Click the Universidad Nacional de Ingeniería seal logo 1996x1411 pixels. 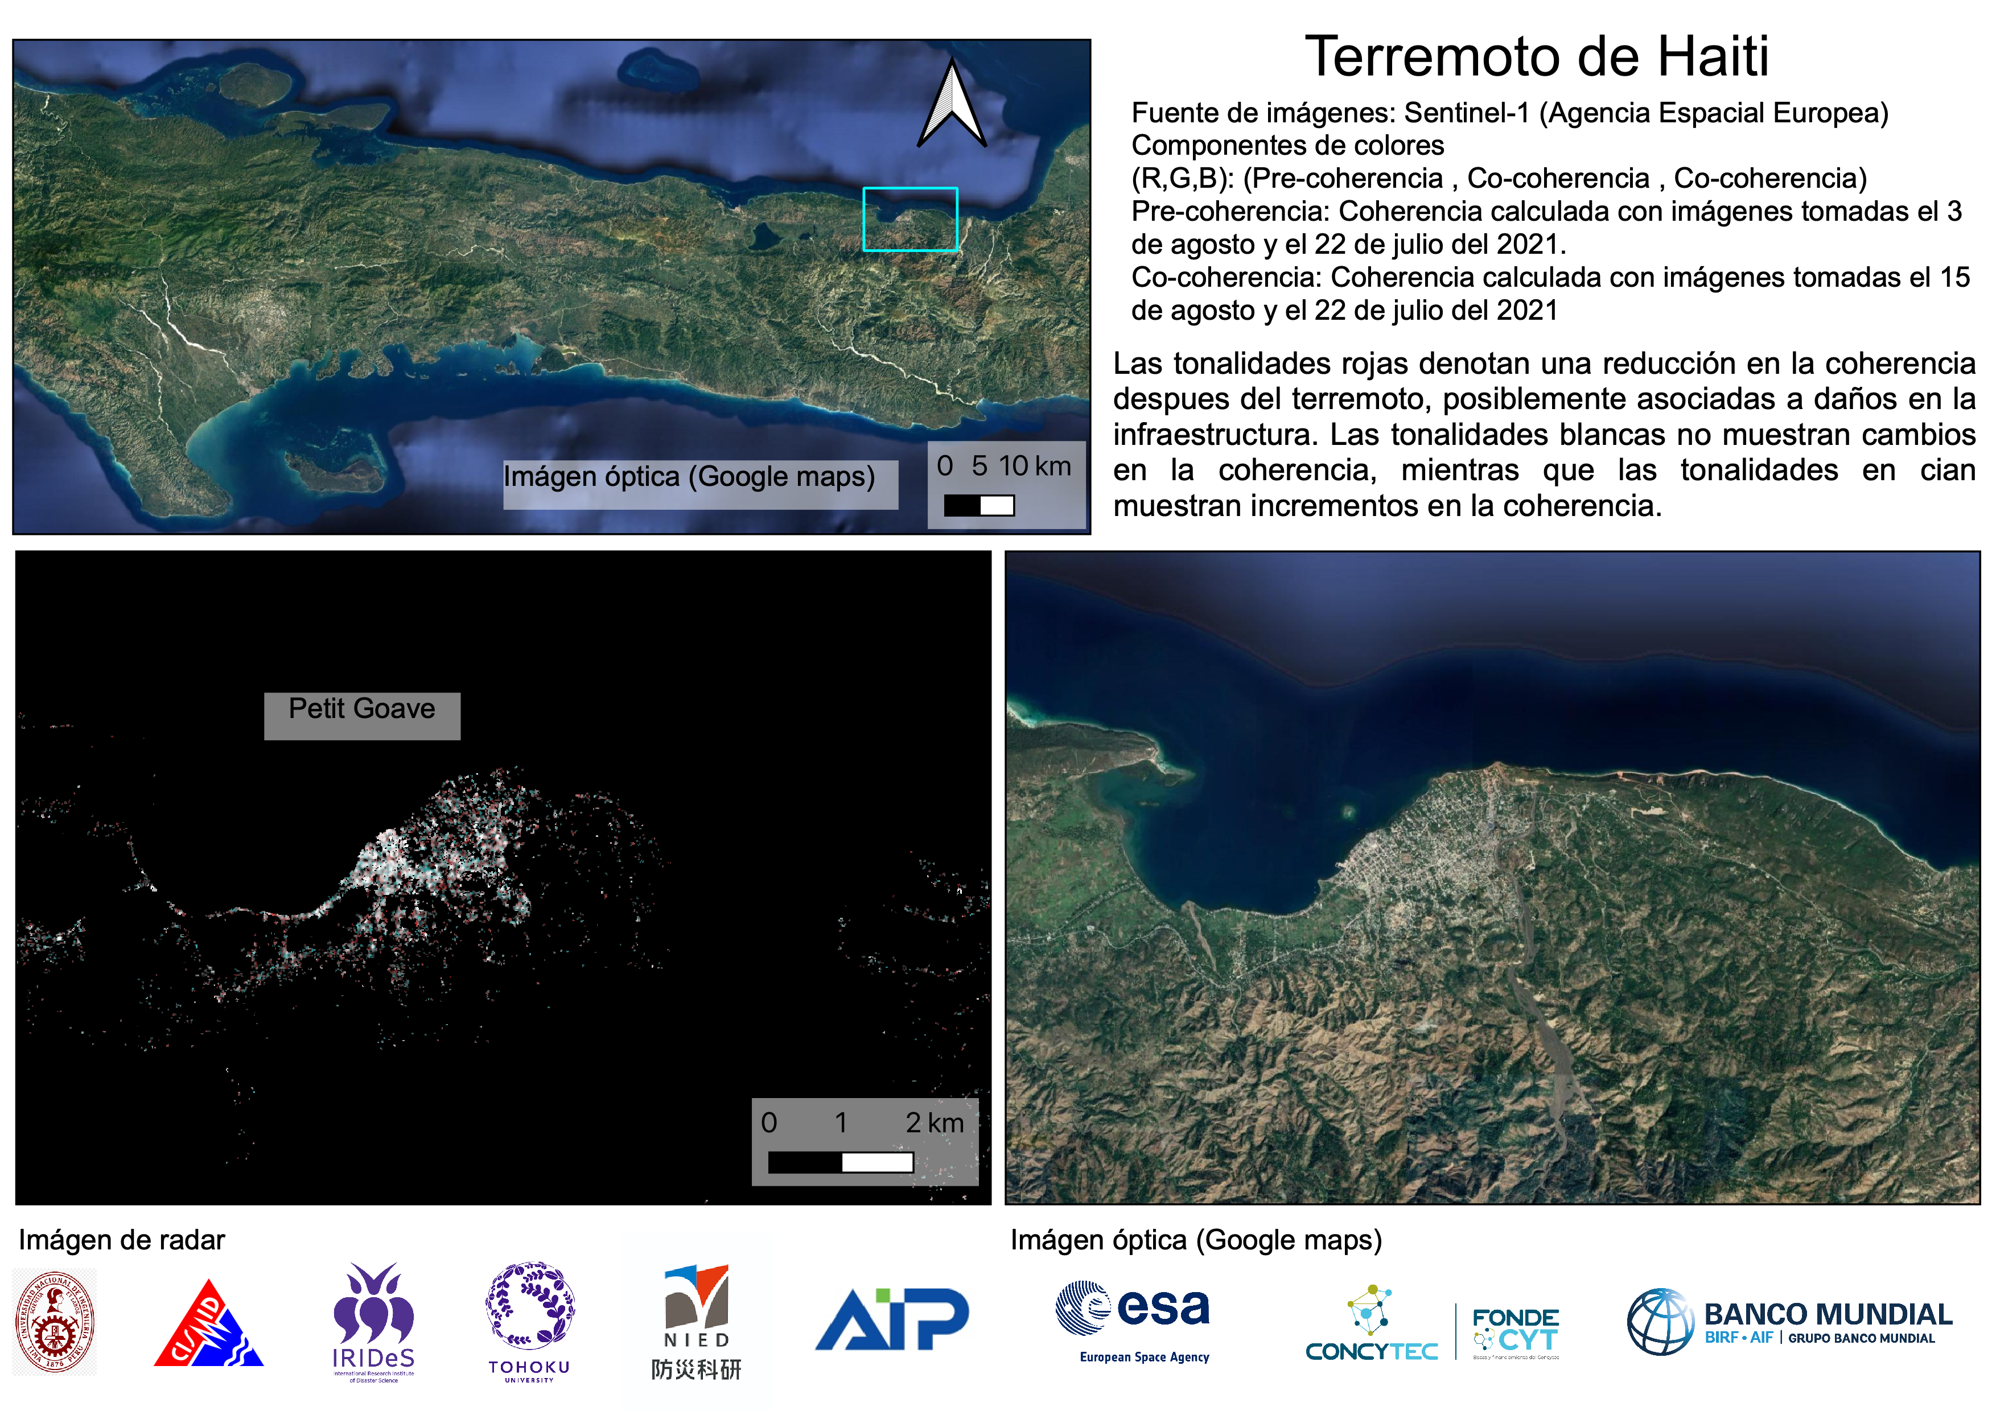coord(55,1322)
